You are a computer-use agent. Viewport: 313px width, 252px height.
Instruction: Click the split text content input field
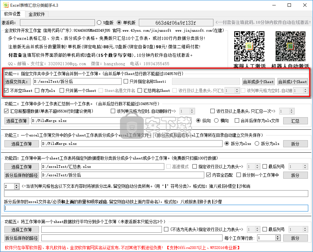click(156, 194)
